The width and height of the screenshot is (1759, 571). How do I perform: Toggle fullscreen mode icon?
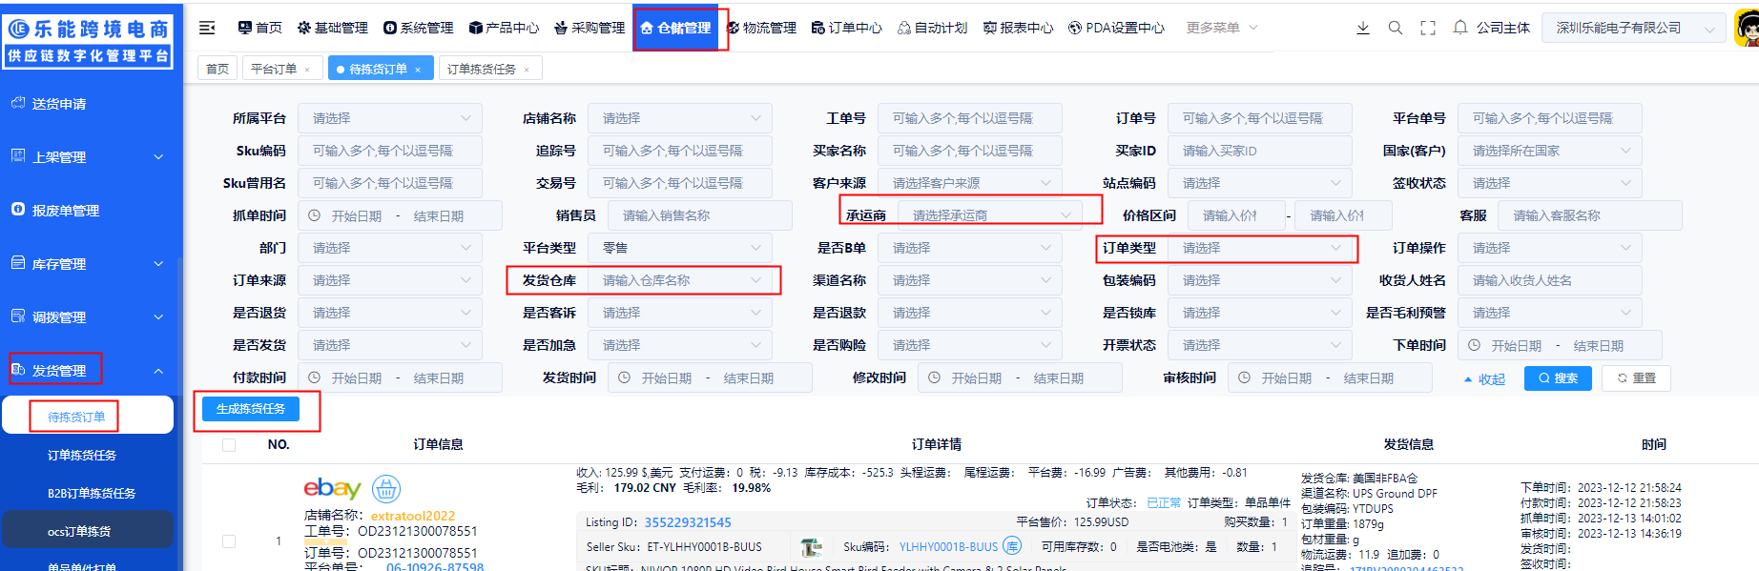point(1427,28)
